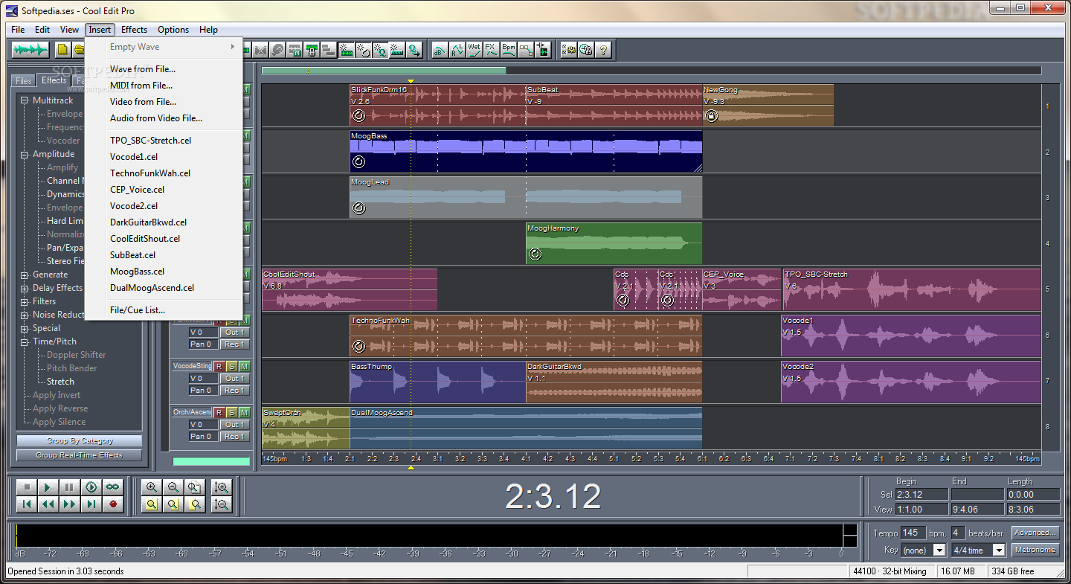
Task: Collapse the Amplitude tree node
Action: [25, 154]
